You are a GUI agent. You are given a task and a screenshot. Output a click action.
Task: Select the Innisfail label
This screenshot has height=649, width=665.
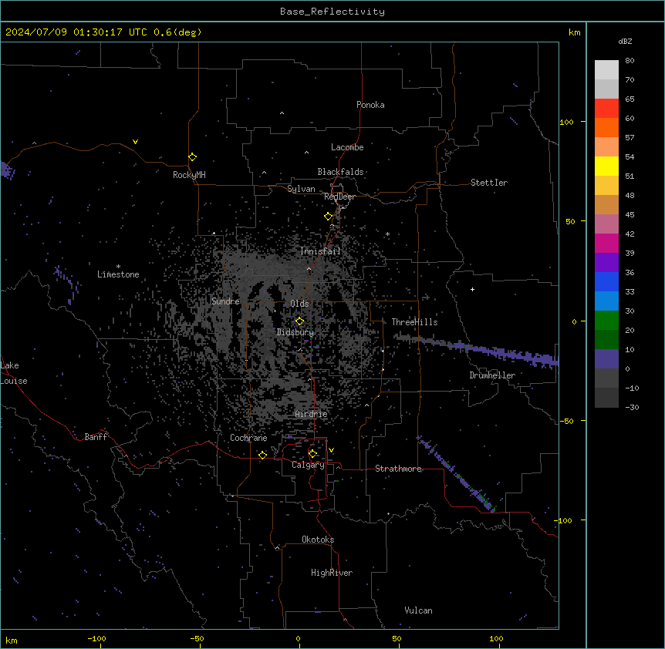pos(320,251)
